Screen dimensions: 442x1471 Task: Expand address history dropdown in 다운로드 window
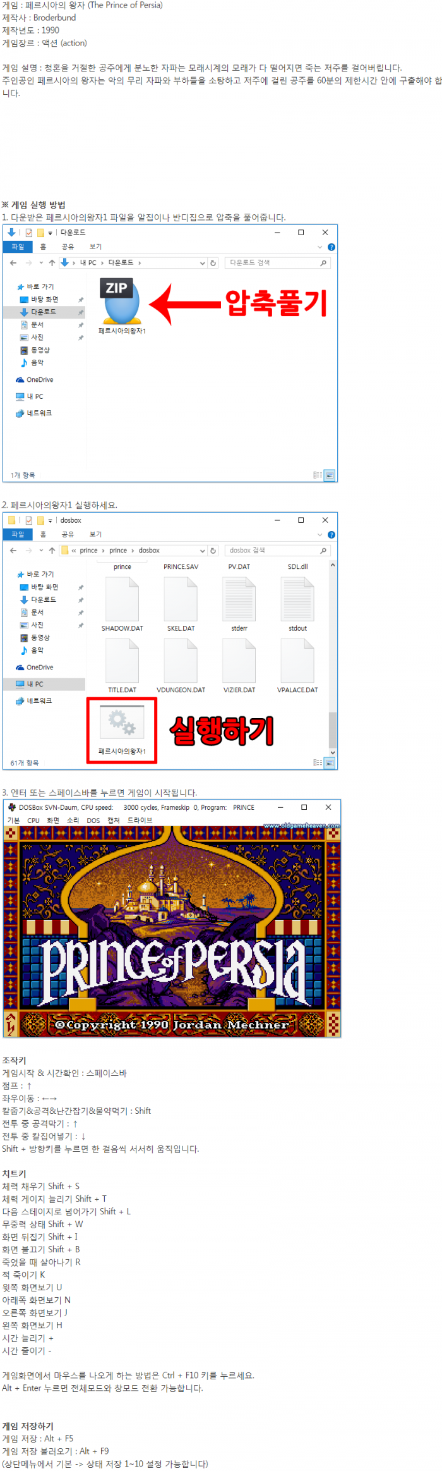pos(203,263)
